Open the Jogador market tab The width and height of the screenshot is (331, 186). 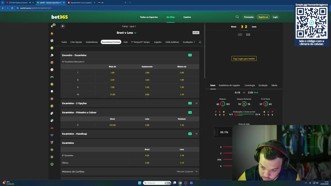coord(158,42)
